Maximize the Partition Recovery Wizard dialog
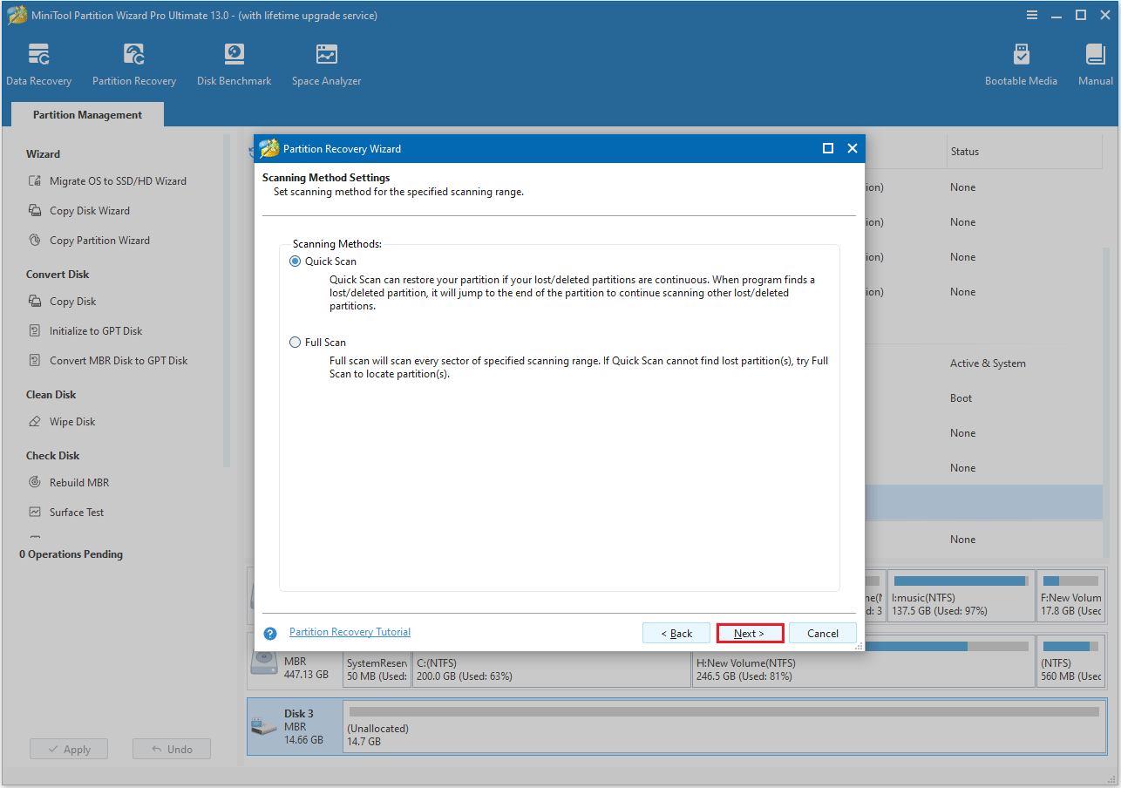This screenshot has width=1121, height=788. tap(828, 149)
